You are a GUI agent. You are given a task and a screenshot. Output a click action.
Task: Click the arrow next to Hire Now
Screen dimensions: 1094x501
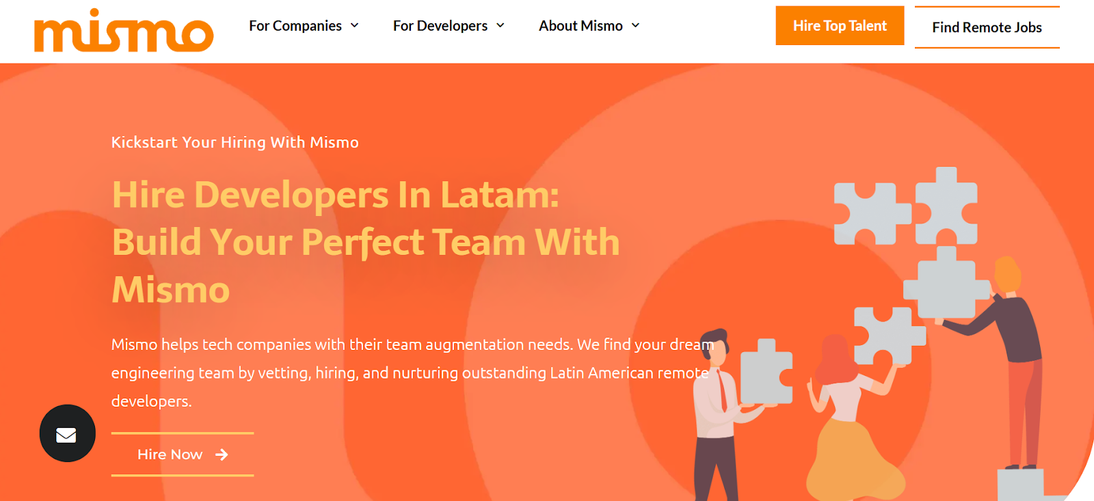tap(222, 455)
